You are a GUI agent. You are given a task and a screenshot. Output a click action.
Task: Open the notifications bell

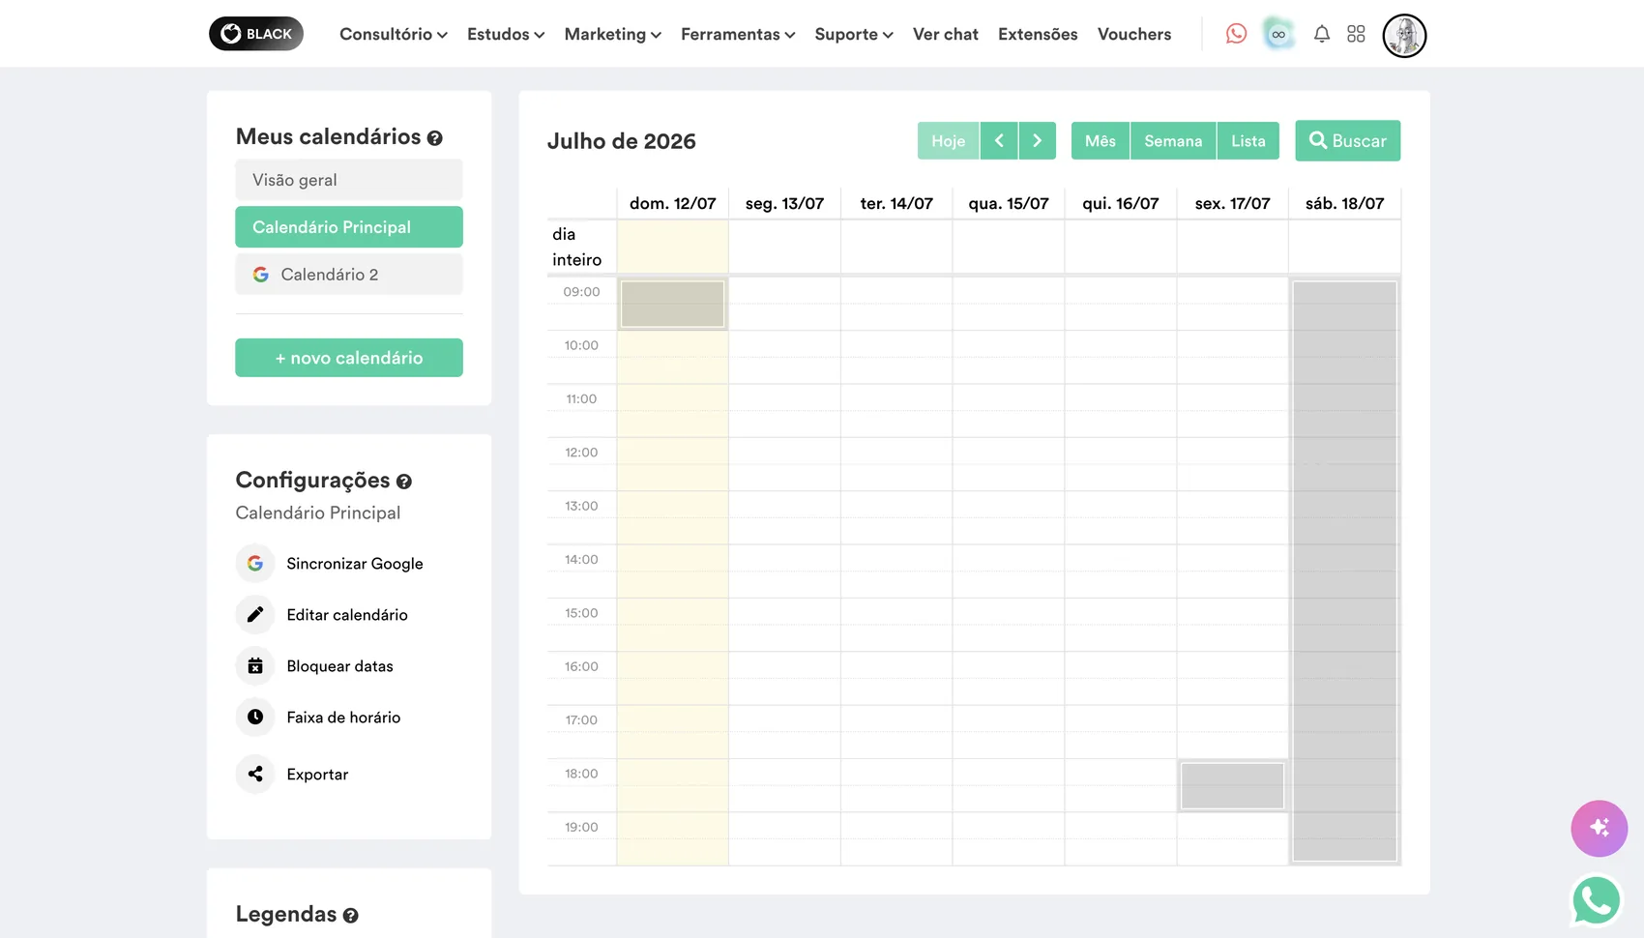(1322, 34)
